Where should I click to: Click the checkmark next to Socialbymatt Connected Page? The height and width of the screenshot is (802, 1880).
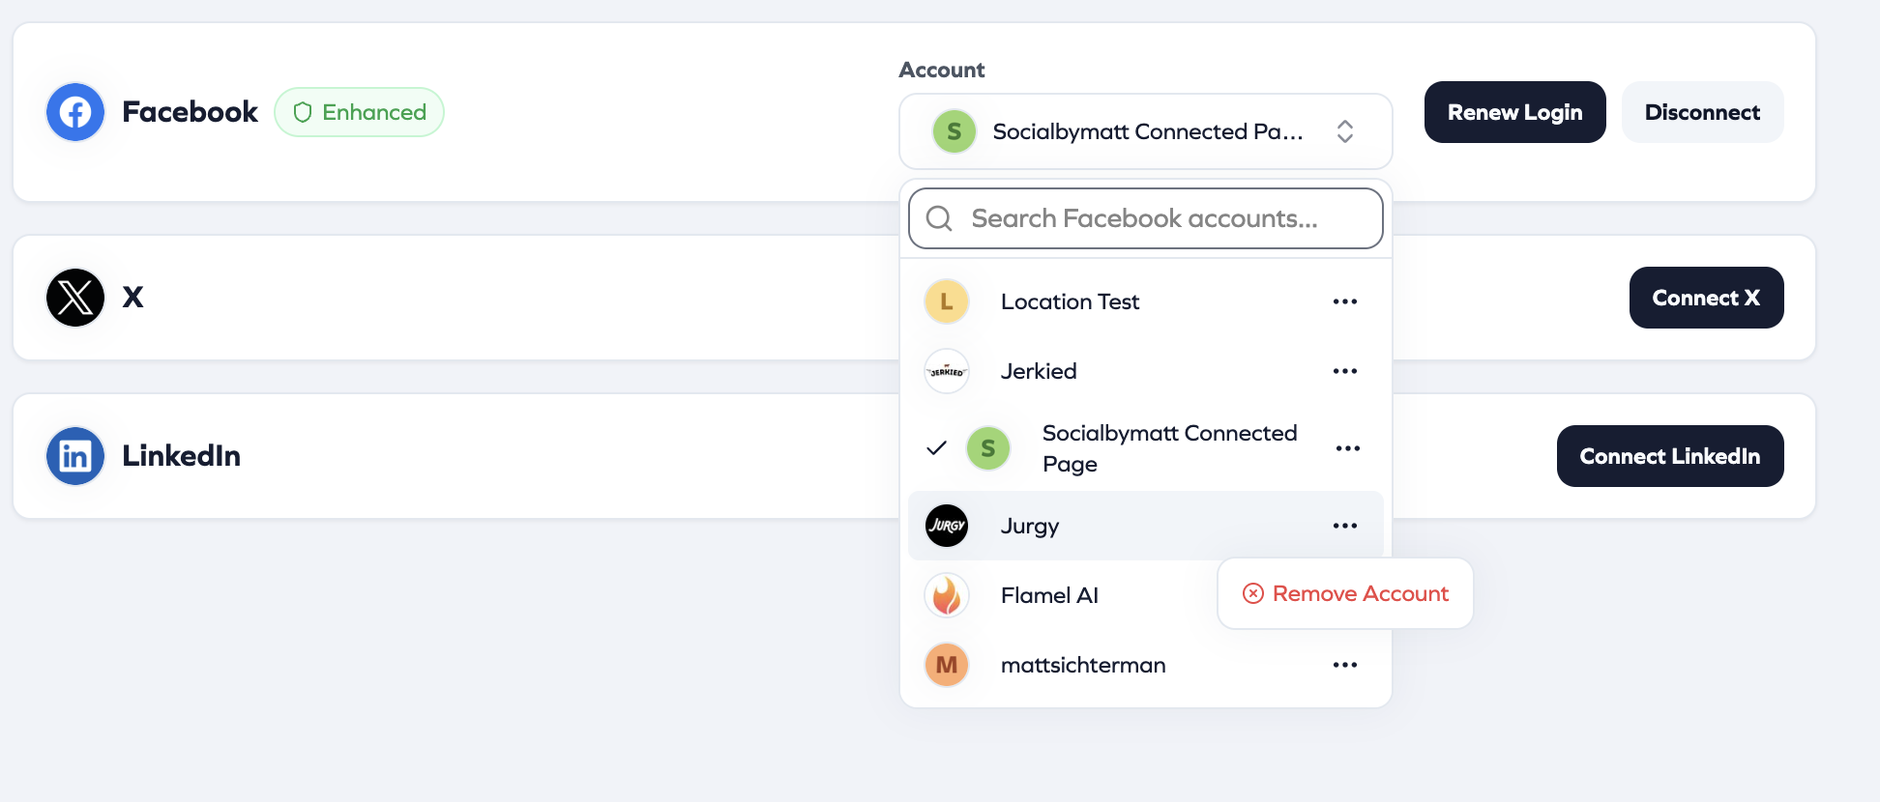click(936, 448)
